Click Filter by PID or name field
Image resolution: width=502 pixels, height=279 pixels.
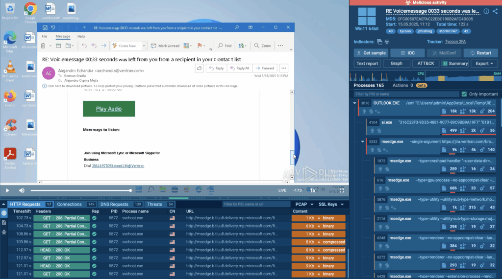406,94
